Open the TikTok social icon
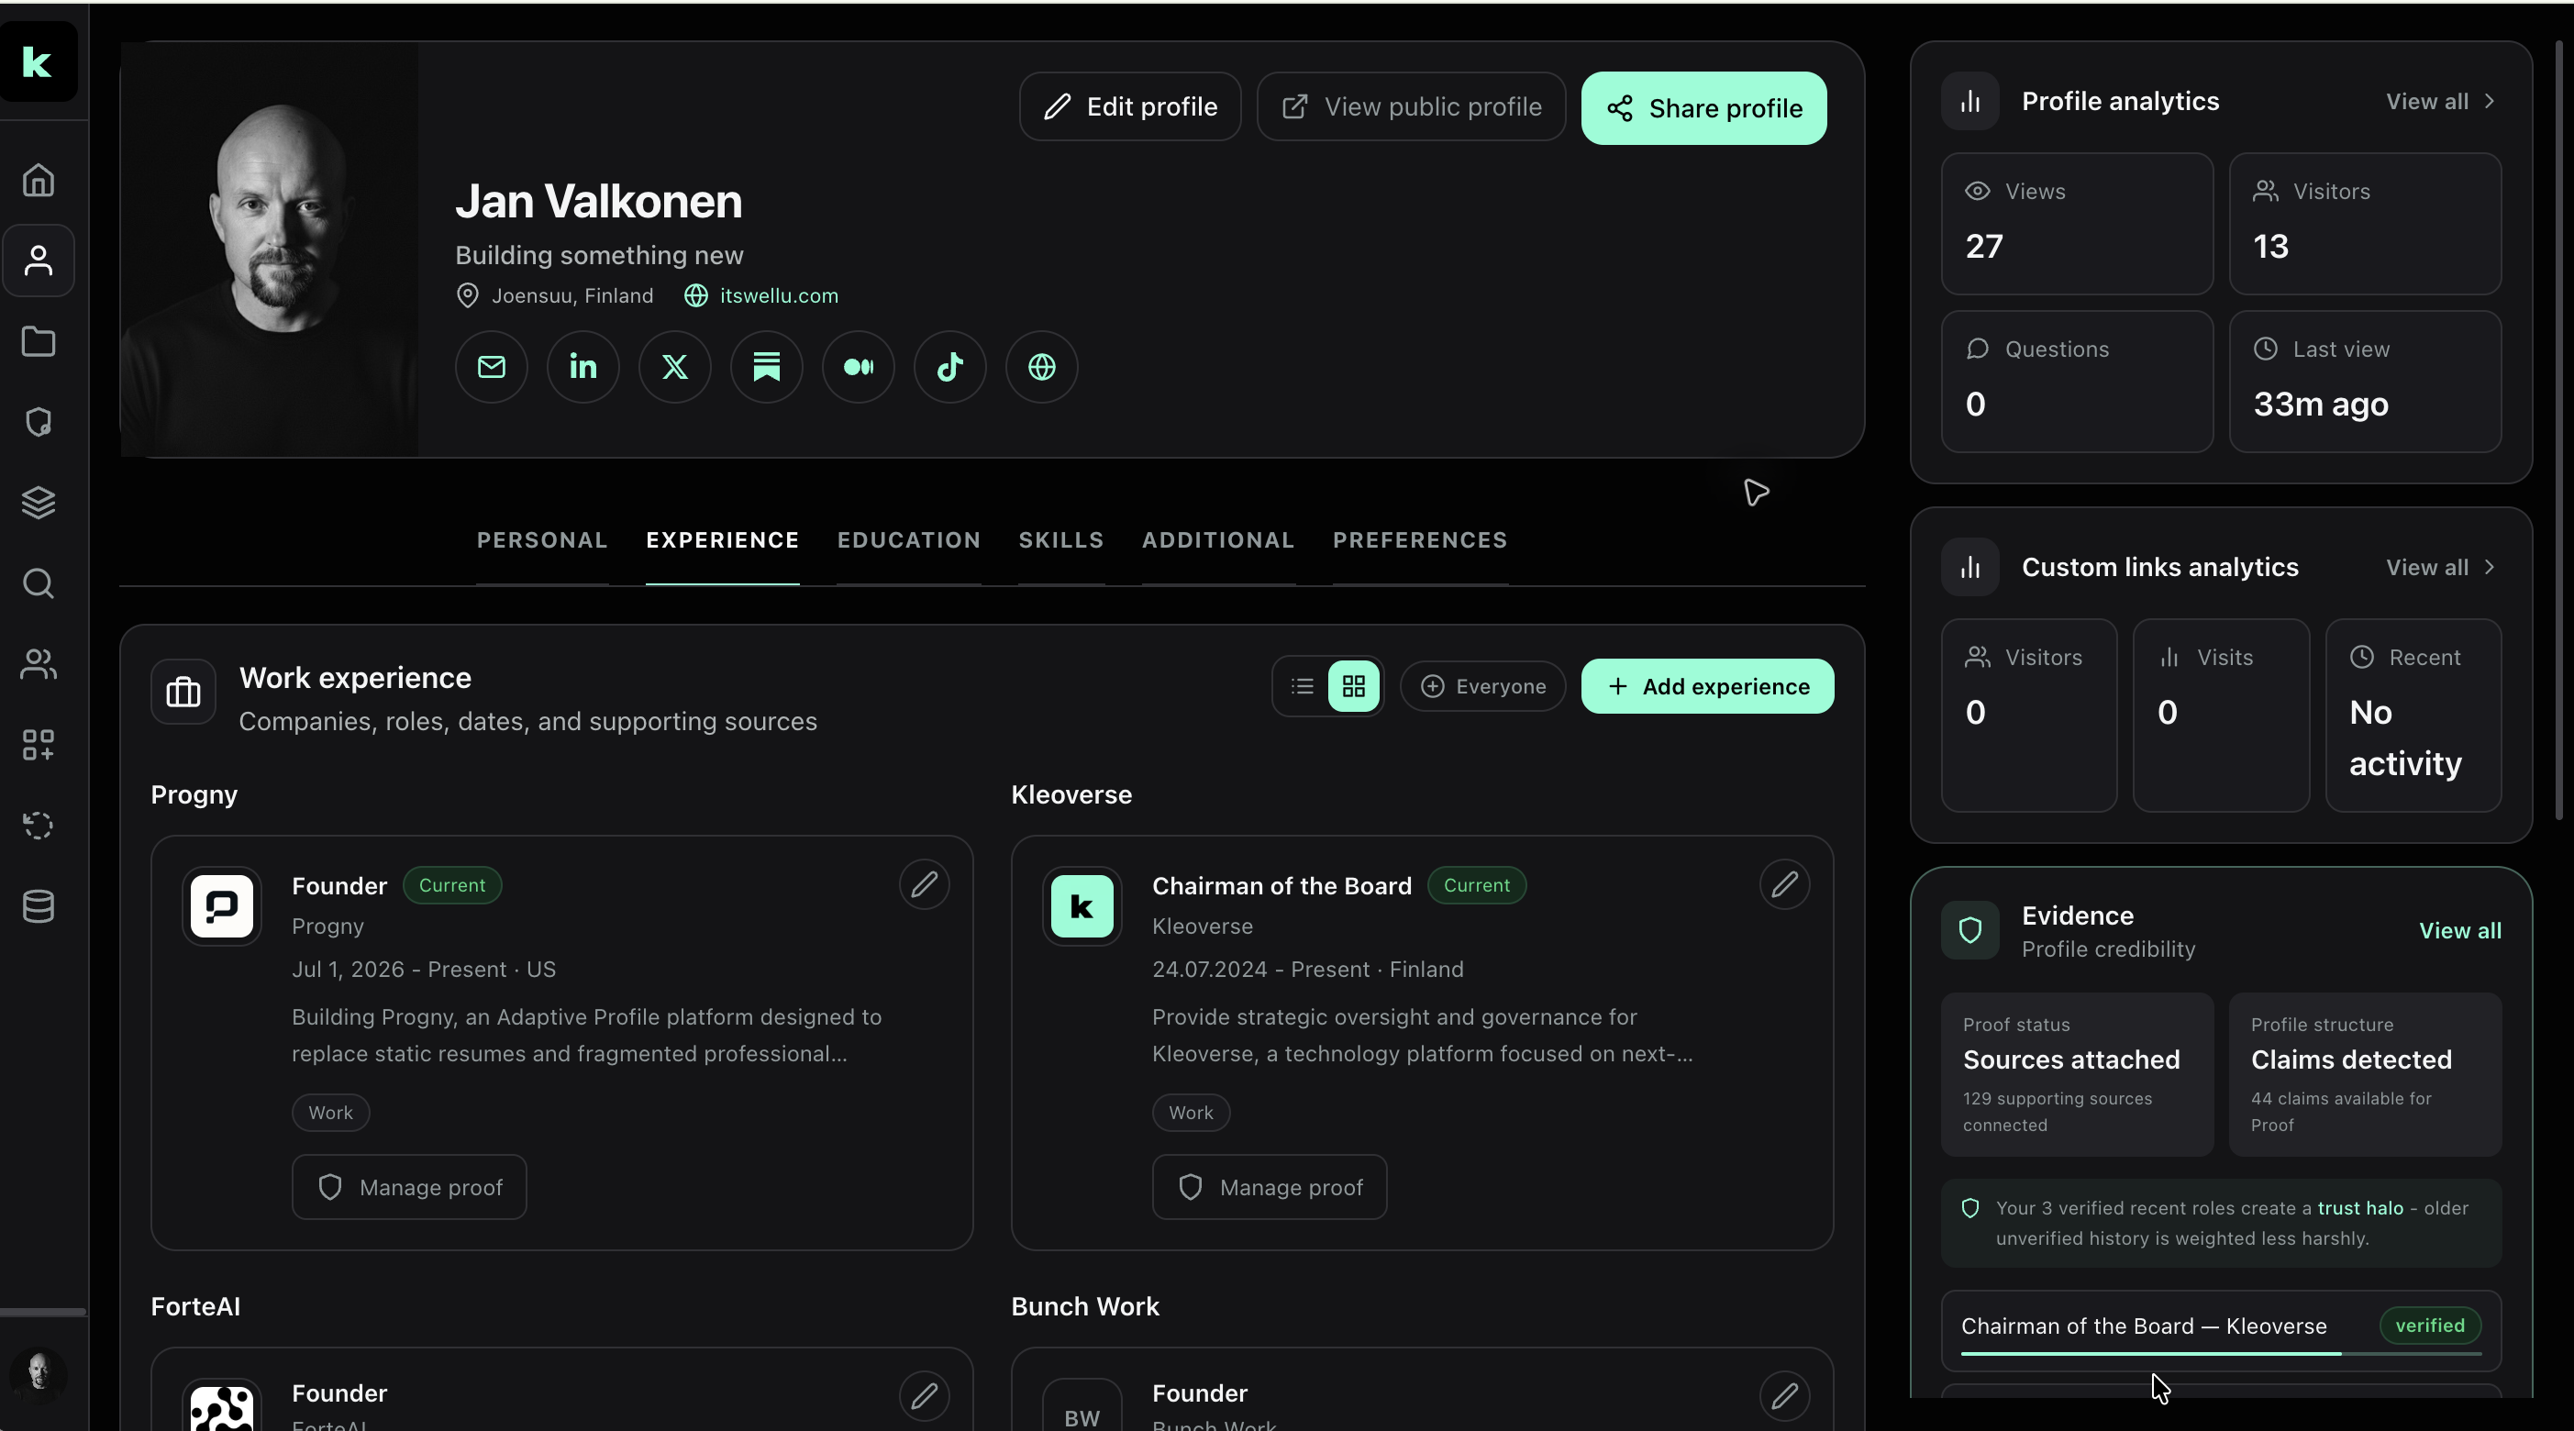This screenshot has height=1431, width=2574. [x=950, y=367]
